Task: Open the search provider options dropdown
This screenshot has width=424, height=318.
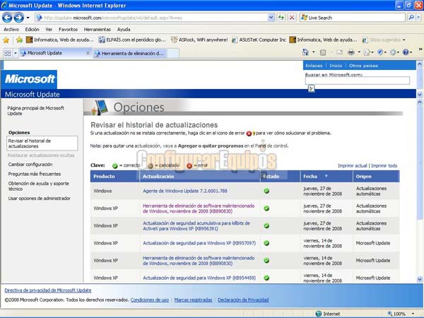Action: tap(418, 18)
